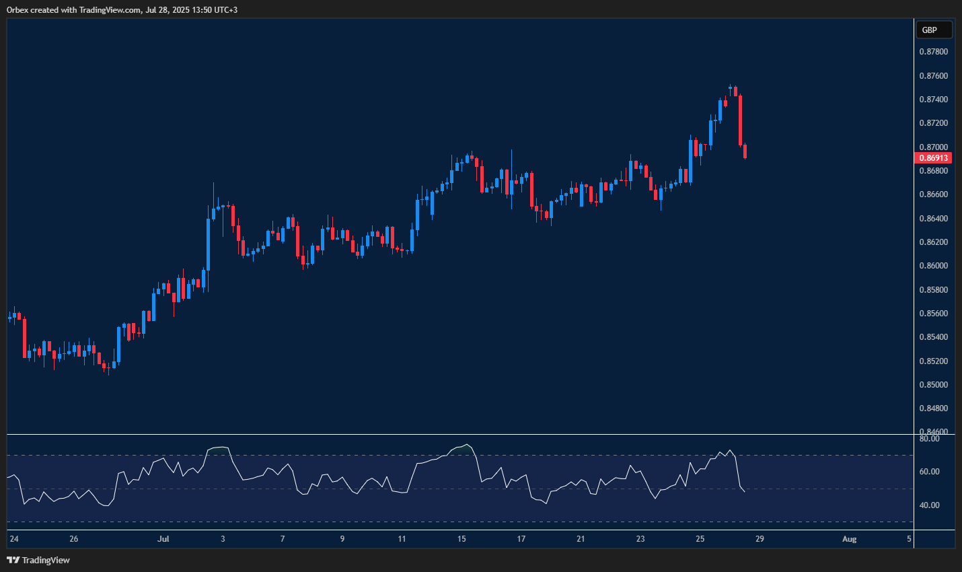The image size is (962, 572).
Task: Click the 0.87800 price level on the scale
Action: 935,51
